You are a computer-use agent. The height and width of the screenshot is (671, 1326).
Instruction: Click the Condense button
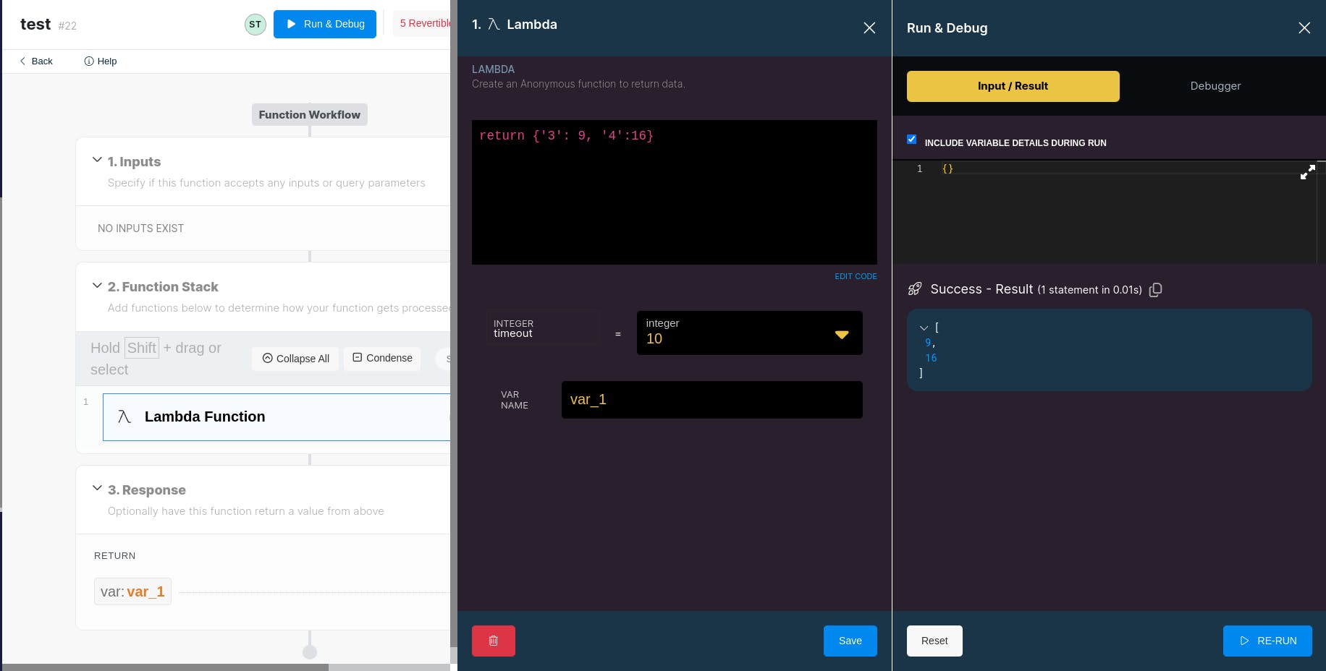tap(382, 358)
